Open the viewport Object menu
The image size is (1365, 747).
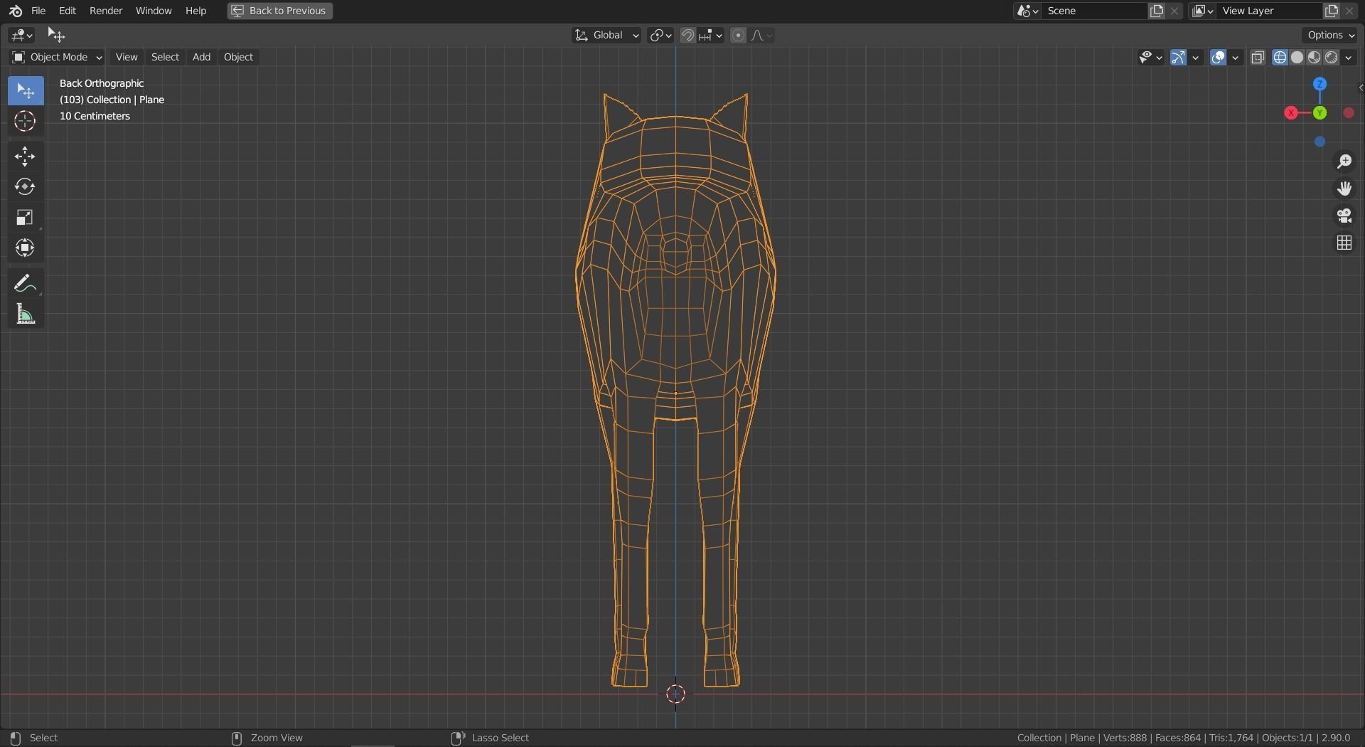coord(238,57)
